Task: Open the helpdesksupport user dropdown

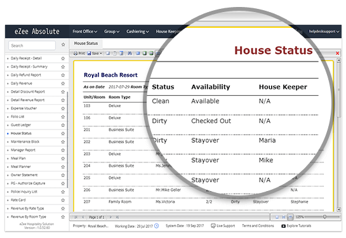Action: pos(324,32)
